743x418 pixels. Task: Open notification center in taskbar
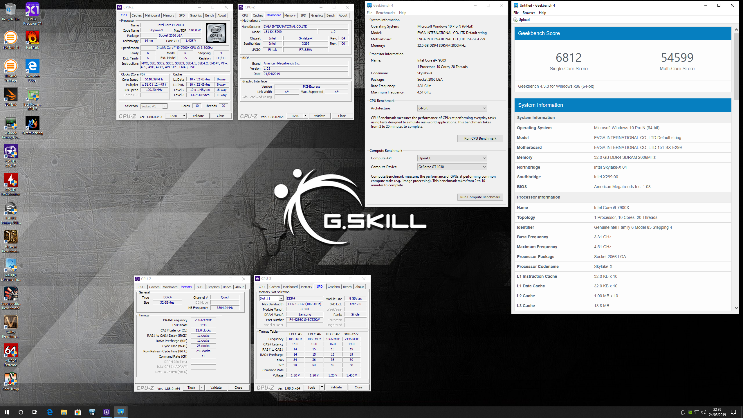coord(733,412)
